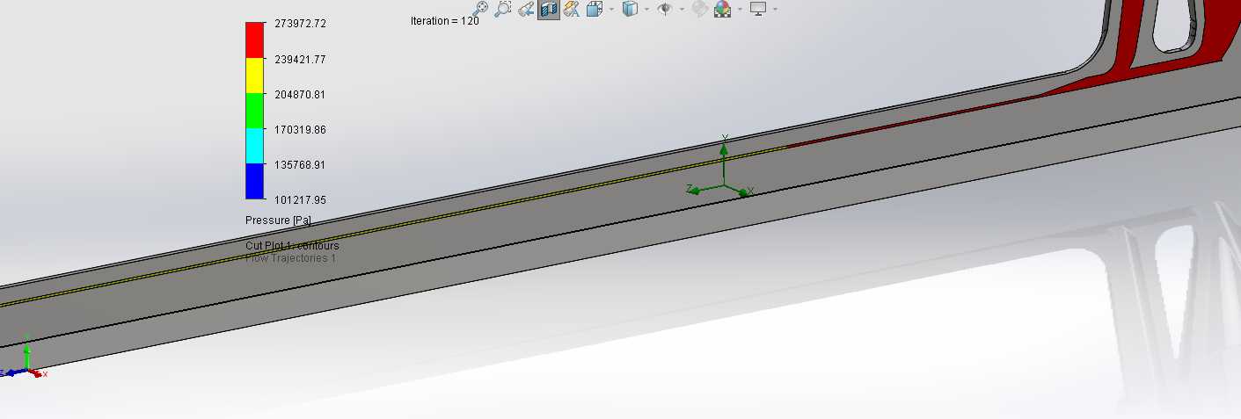
Task: Click the legend value 204870.81
Action: point(300,94)
